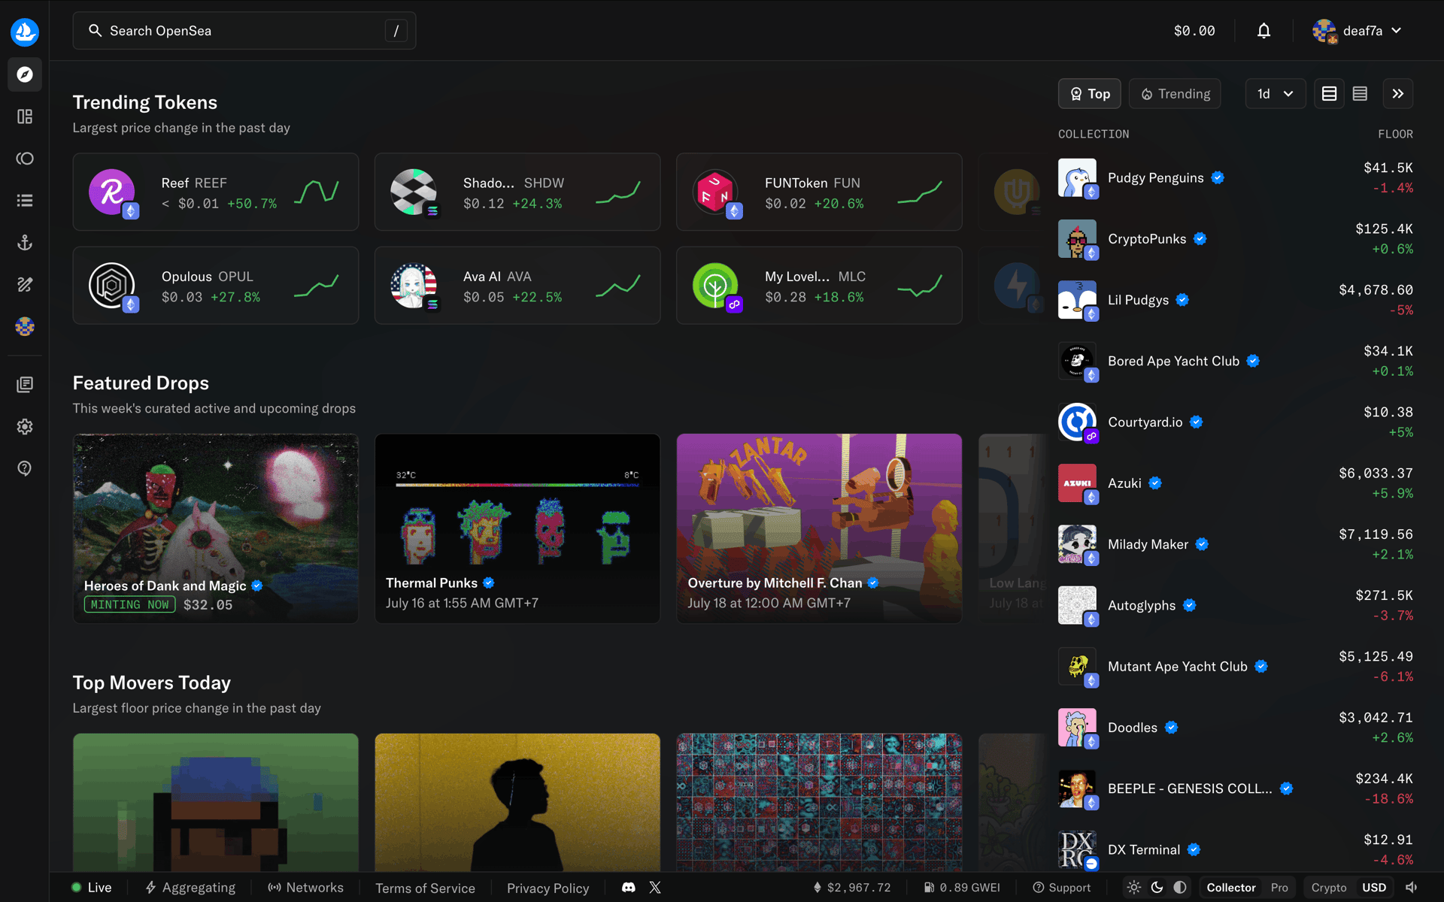The width and height of the screenshot is (1444, 902).
Task: Open the Discord icon in footer
Action: 629,888
